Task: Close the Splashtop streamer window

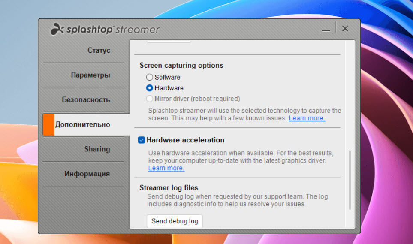Action: point(345,29)
